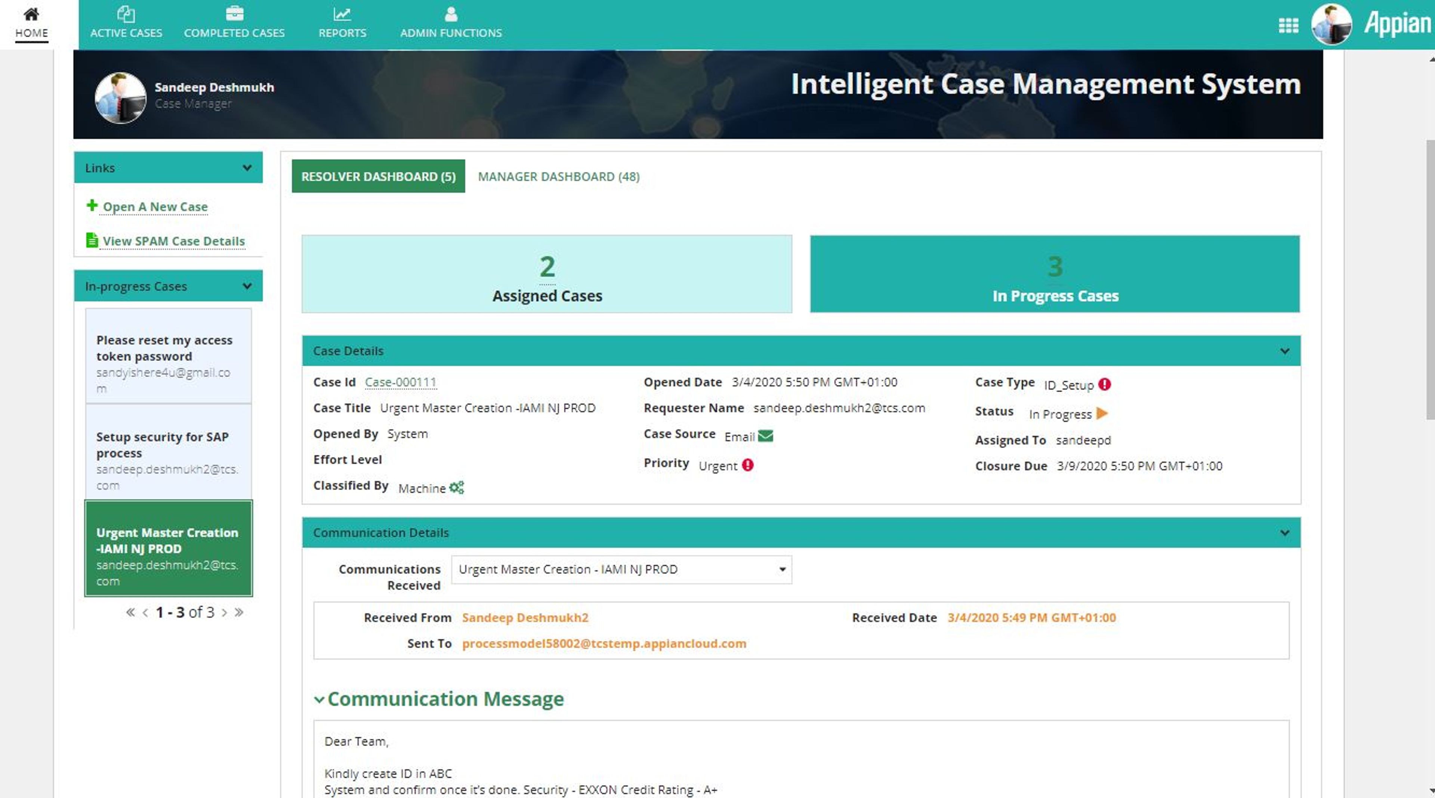Click Closure Due date 3/9/2020 5:50 PM

click(1139, 466)
